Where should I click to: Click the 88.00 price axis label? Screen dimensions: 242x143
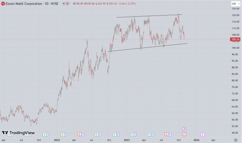[235, 68]
